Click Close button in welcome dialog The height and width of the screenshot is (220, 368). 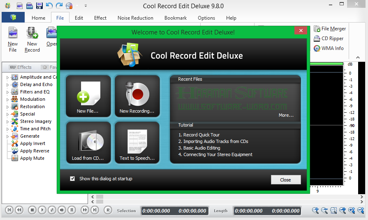(286, 180)
